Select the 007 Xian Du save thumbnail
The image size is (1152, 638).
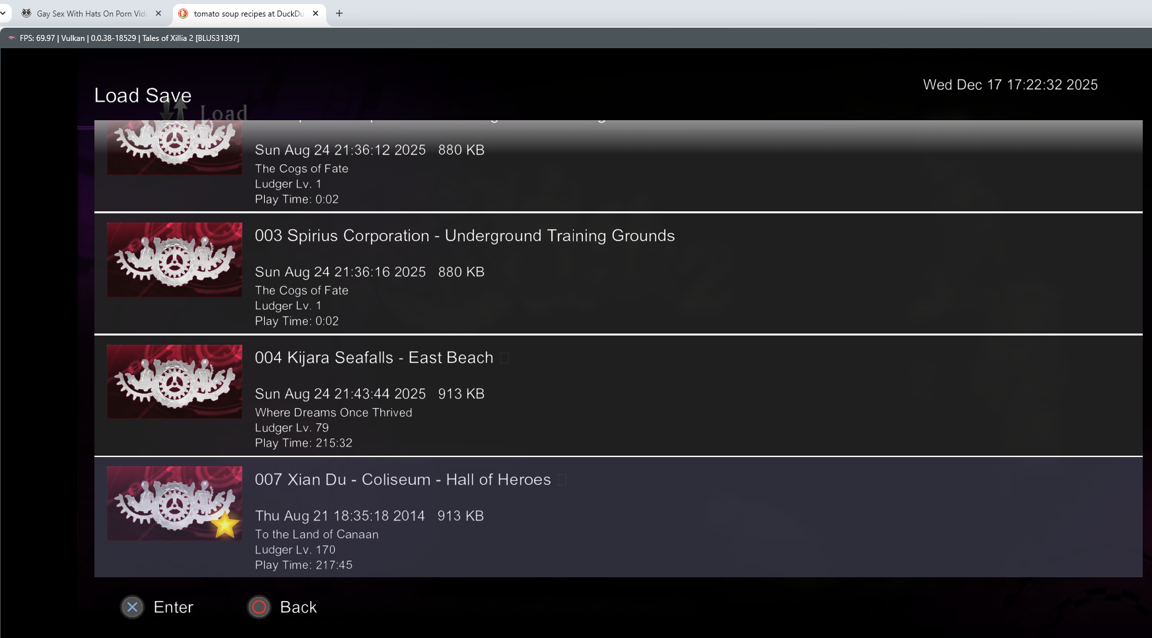pos(174,503)
